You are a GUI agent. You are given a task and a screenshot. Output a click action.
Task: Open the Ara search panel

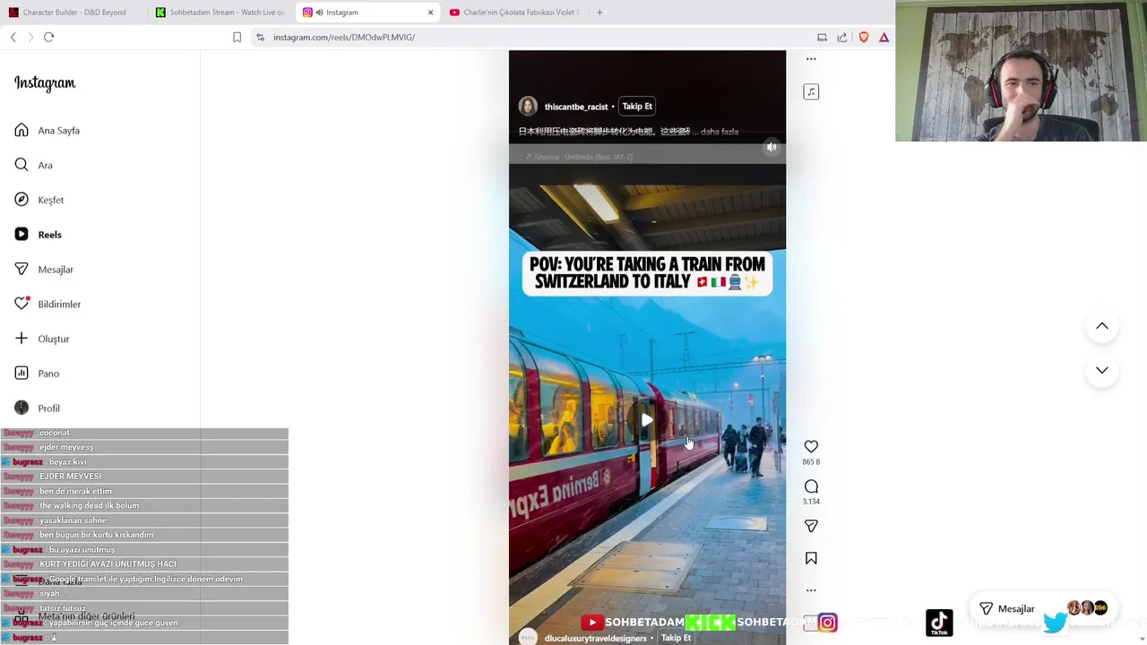pos(34,165)
